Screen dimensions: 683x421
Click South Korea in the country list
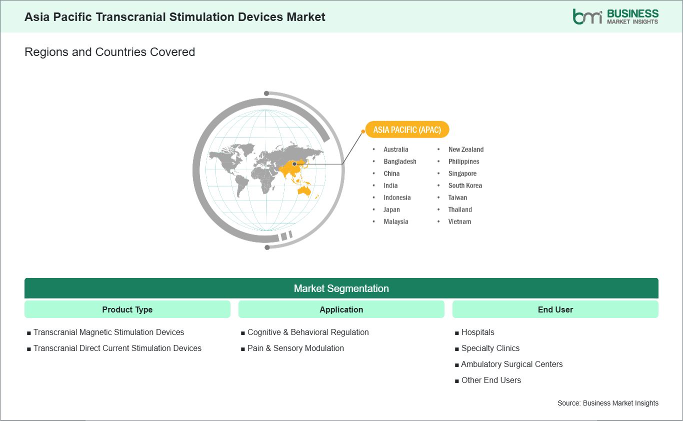point(465,185)
